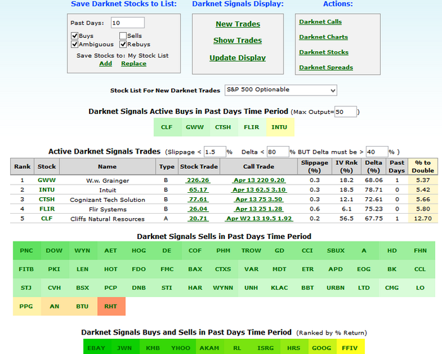Select yellow INTU active buy tile
The image size is (442, 354).
pyautogui.click(x=280, y=127)
